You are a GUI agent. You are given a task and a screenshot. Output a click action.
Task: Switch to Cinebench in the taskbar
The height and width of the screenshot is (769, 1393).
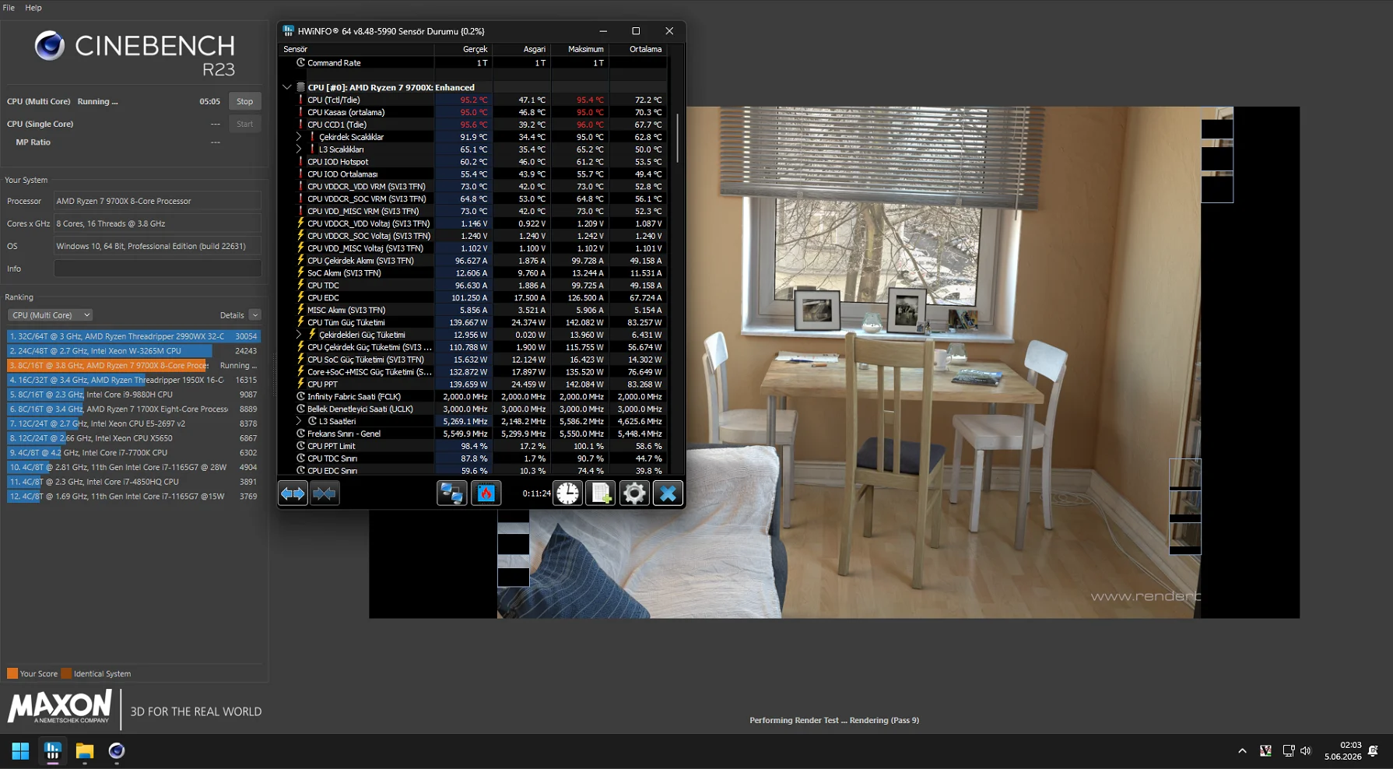point(117,750)
